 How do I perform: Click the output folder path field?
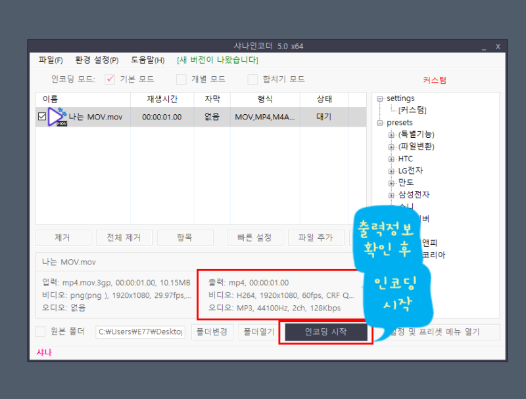point(140,332)
